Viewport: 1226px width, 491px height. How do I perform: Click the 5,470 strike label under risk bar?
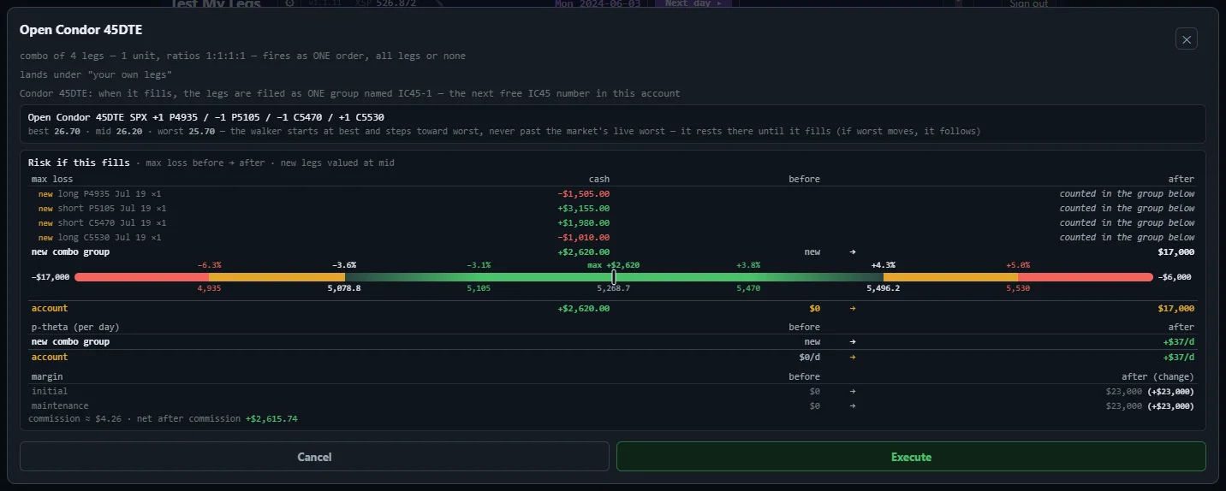click(748, 288)
